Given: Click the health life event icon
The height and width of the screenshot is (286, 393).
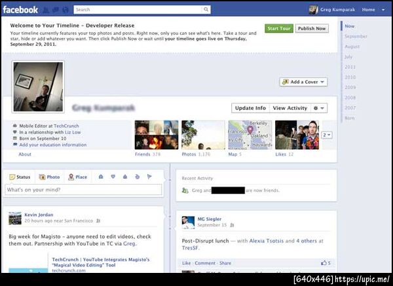Looking at the screenshot, I should (x=137, y=177).
